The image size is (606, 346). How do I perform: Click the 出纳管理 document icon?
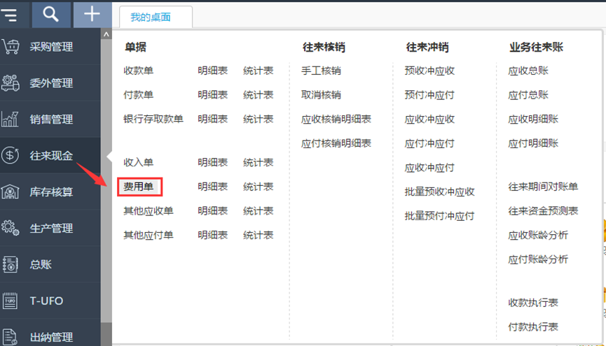(x=10, y=337)
